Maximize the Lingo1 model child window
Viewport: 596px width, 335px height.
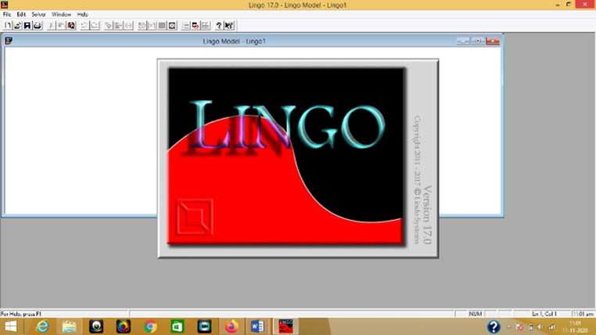[478, 41]
